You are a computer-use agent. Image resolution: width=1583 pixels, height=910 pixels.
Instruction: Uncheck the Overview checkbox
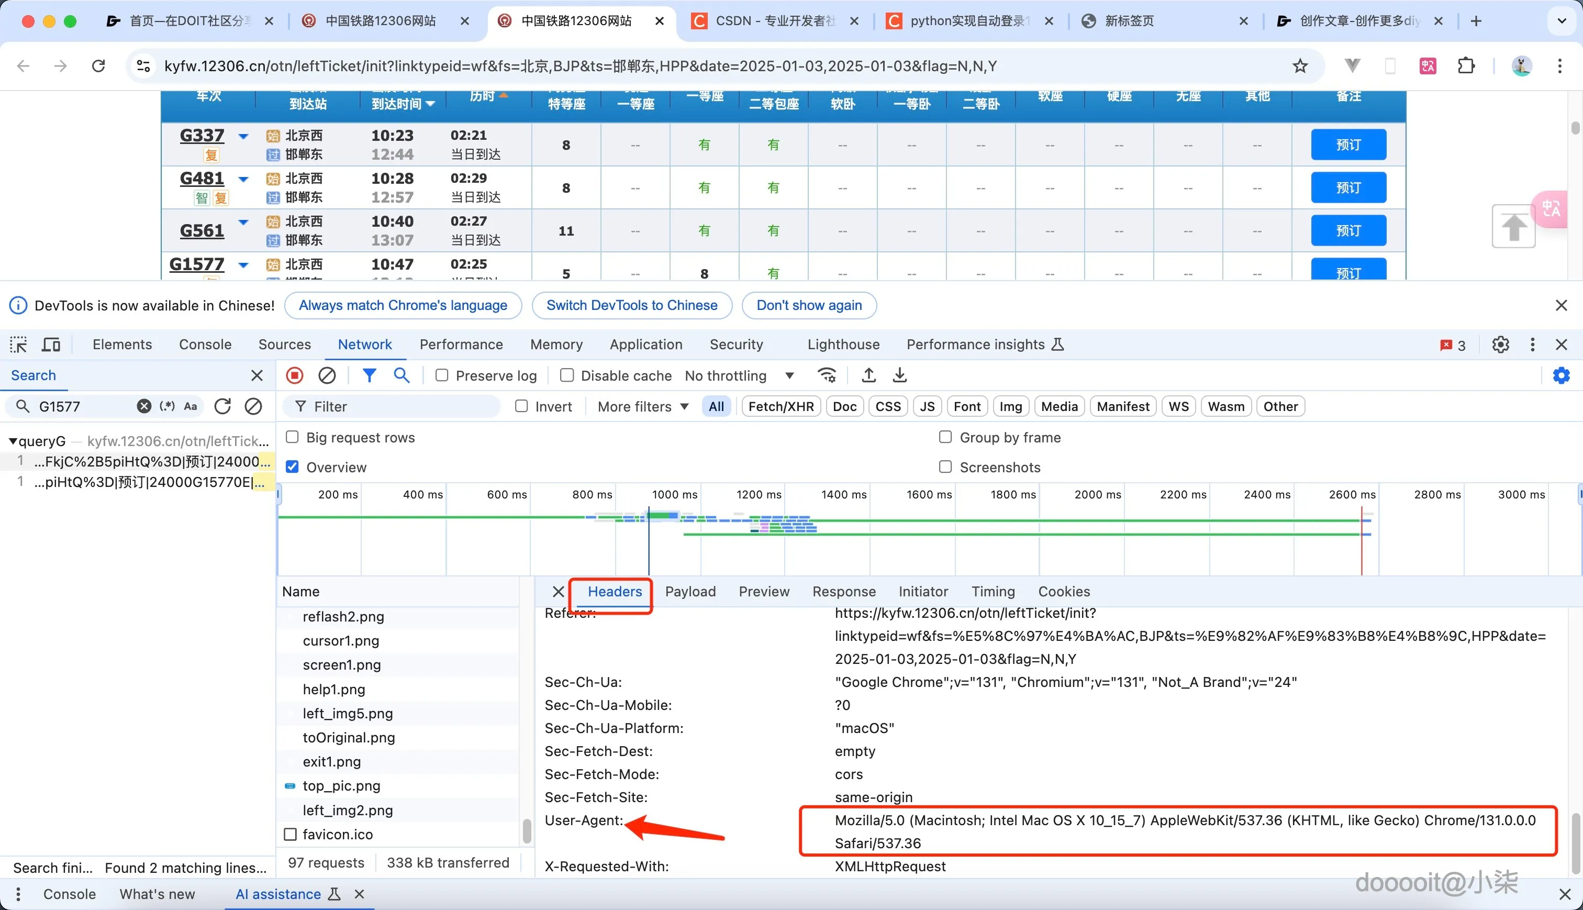tap(292, 467)
